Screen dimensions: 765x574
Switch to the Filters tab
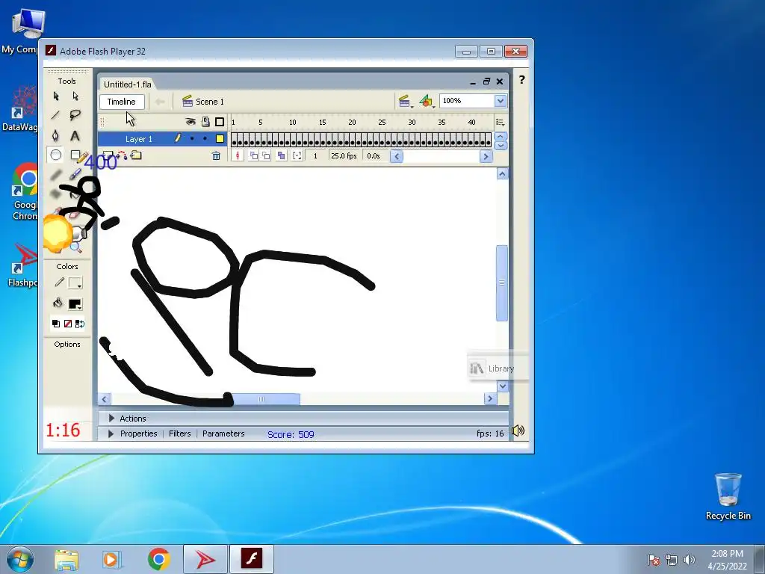179,433
